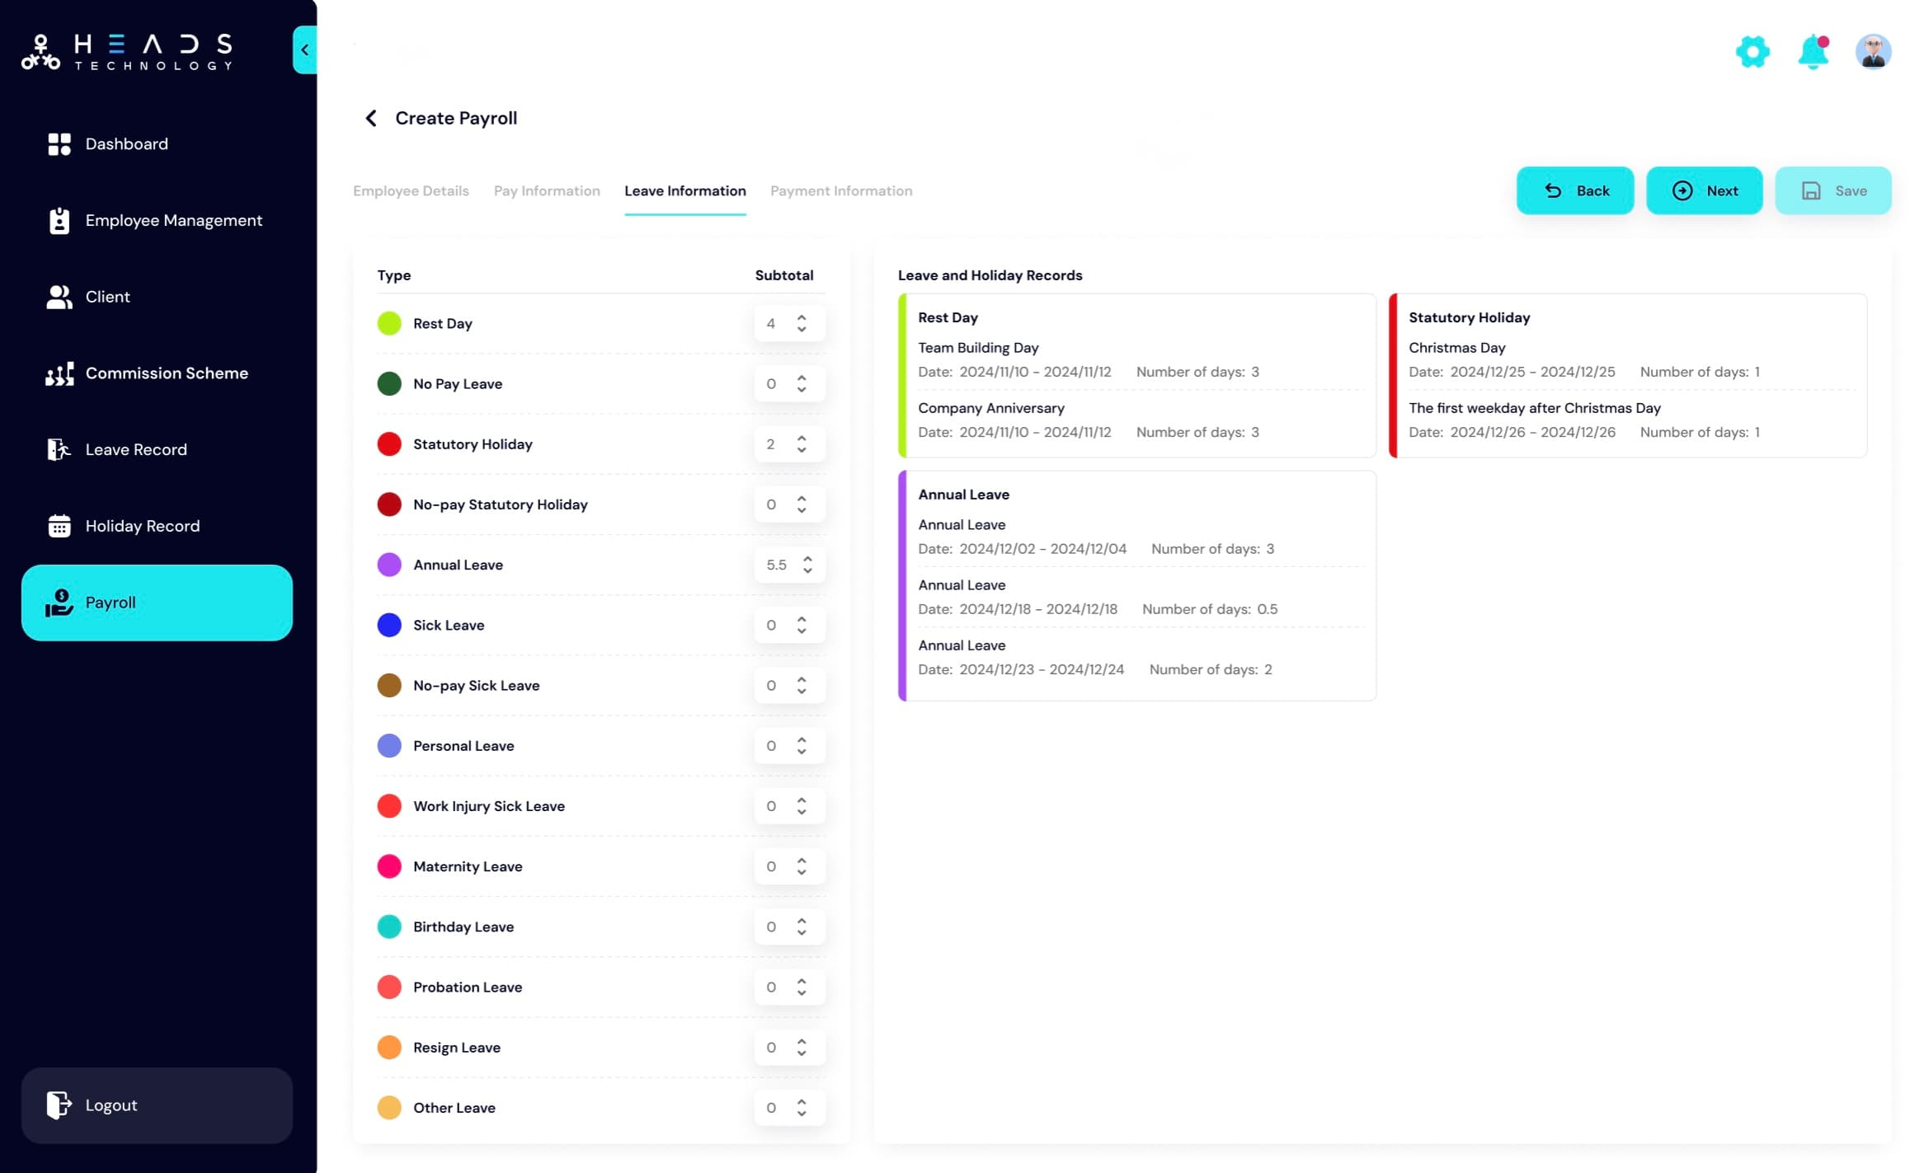Decrease the Annual Leave subtotal value

tap(807, 570)
